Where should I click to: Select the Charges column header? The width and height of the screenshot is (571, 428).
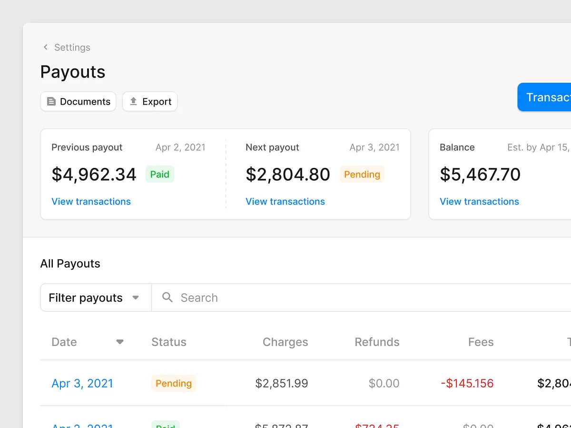click(x=285, y=341)
